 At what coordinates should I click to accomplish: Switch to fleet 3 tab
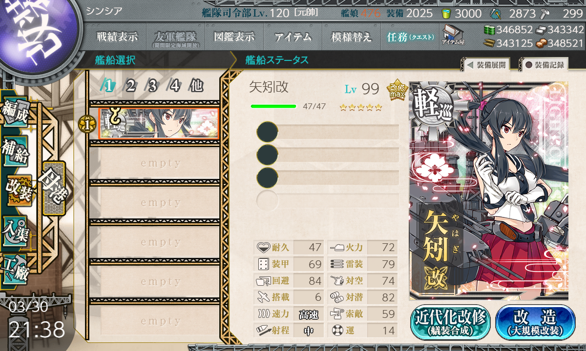click(x=152, y=86)
